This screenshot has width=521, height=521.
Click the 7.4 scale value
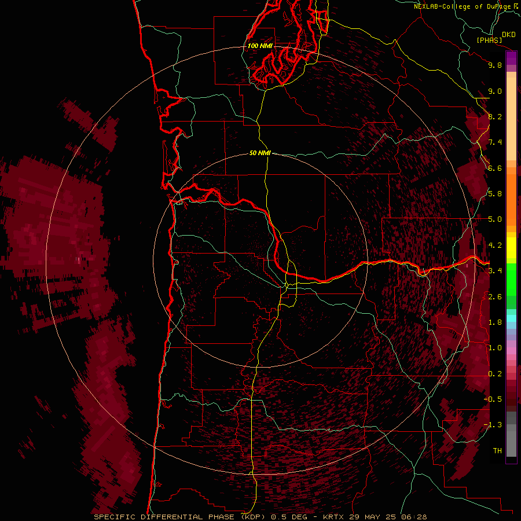[x=495, y=142]
